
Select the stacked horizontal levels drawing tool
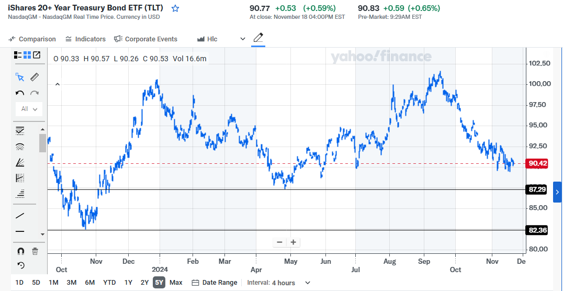pyautogui.click(x=20, y=193)
